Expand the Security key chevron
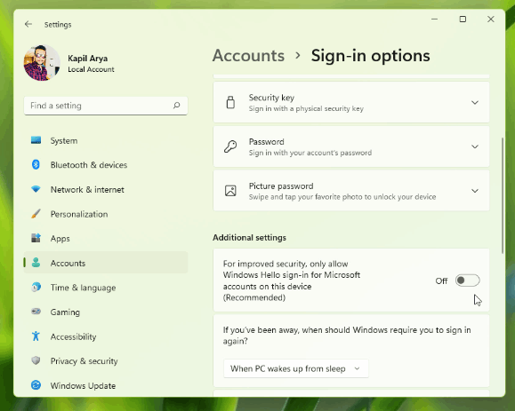Image resolution: width=515 pixels, height=411 pixels. click(475, 103)
